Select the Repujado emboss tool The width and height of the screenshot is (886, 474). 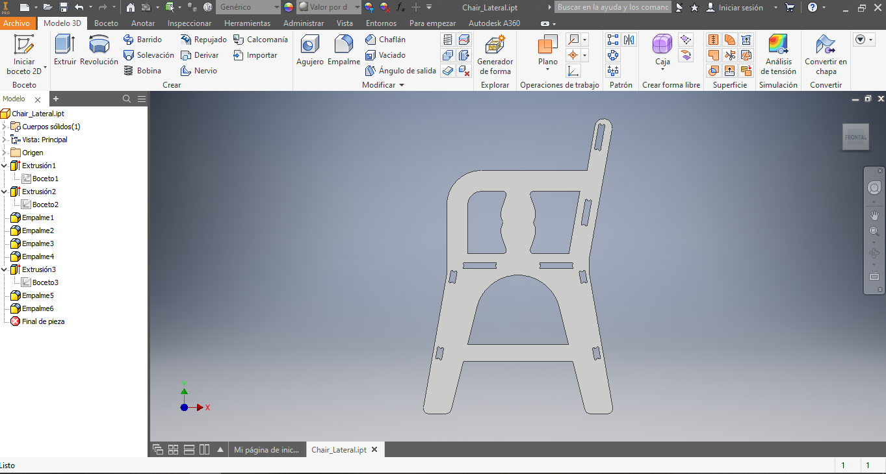[203, 40]
